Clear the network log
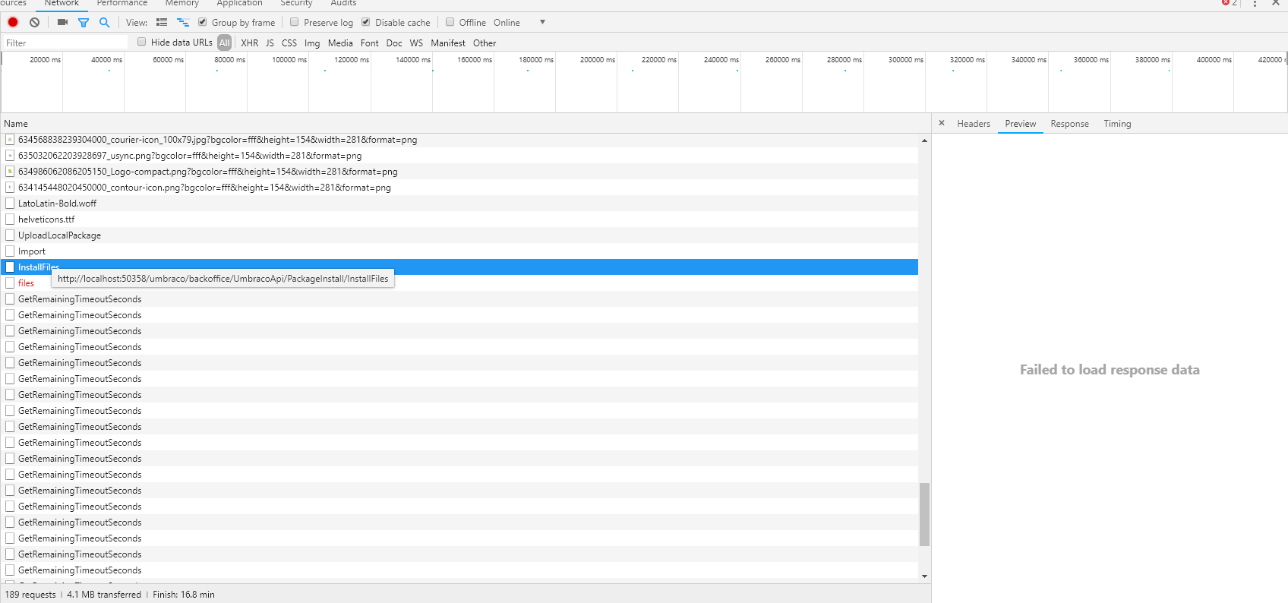 point(34,22)
